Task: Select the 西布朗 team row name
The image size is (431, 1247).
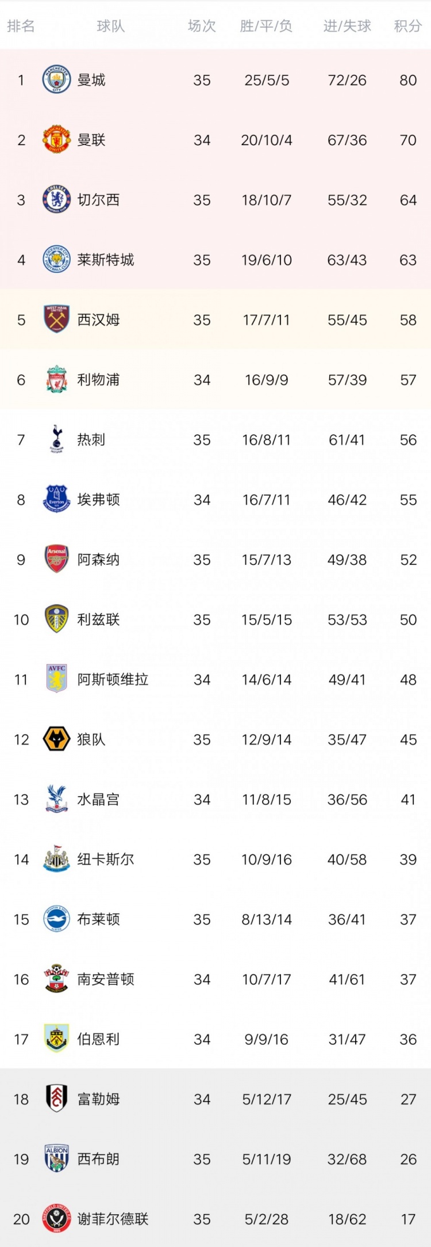Action: click(x=98, y=1159)
